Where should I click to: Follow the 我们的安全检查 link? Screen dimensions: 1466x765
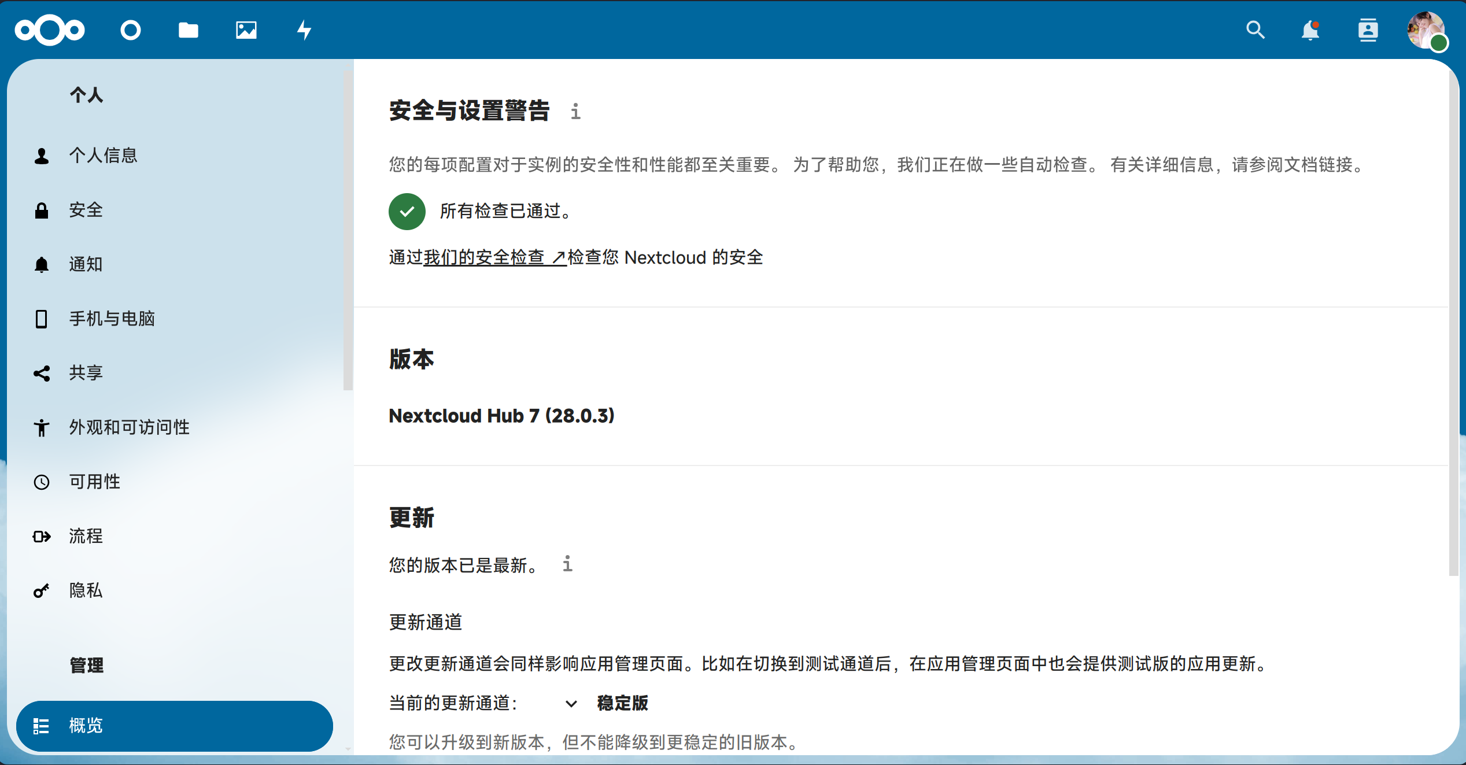(x=495, y=257)
